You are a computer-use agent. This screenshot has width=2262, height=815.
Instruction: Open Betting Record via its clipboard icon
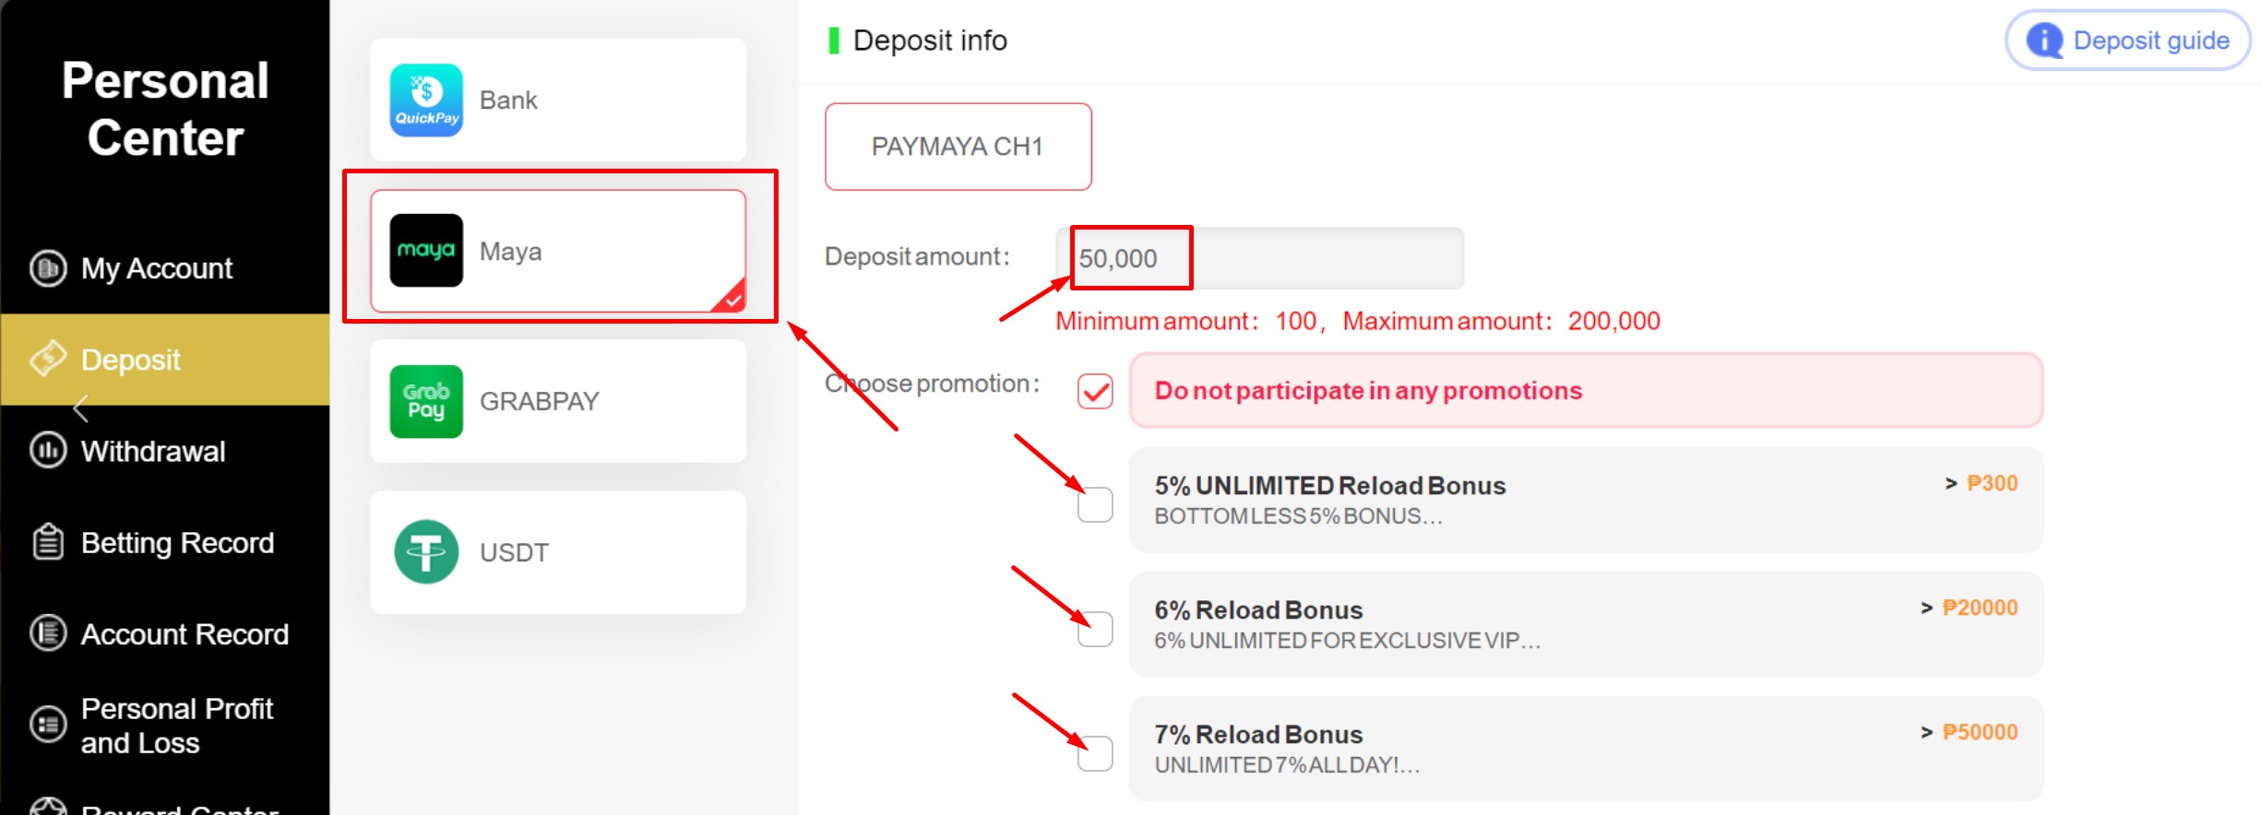48,542
